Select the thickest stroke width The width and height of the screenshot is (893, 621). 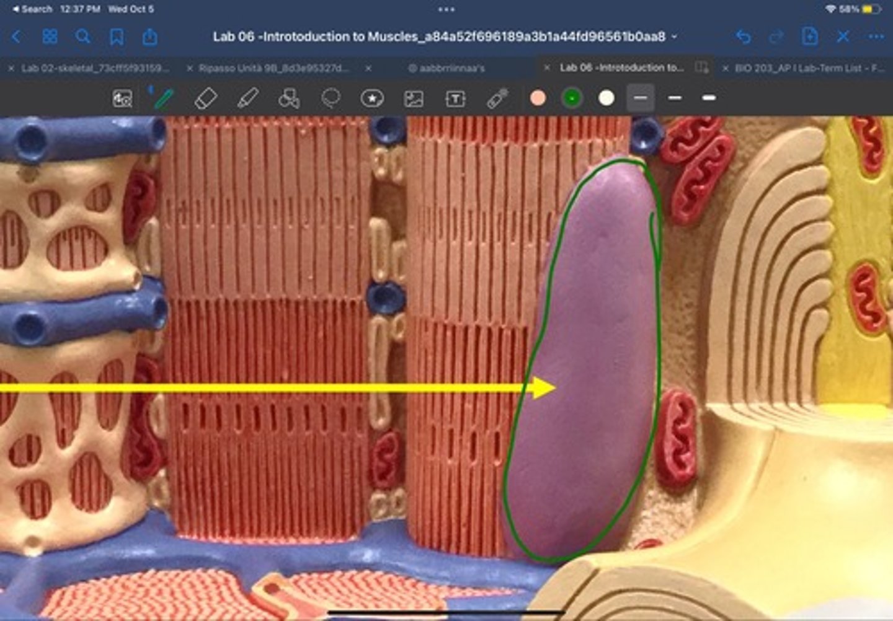709,98
